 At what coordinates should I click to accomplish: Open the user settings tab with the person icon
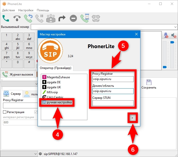click(31, 94)
